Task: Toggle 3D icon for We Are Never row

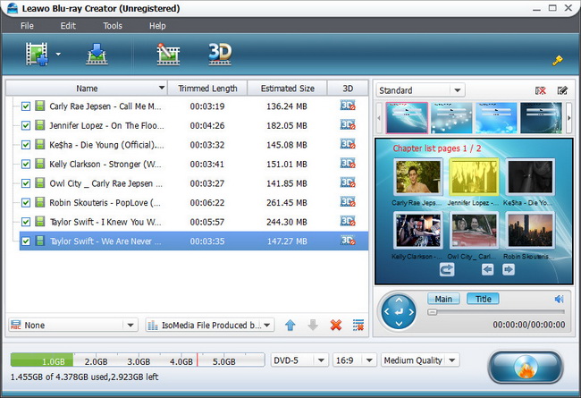Action: click(348, 241)
